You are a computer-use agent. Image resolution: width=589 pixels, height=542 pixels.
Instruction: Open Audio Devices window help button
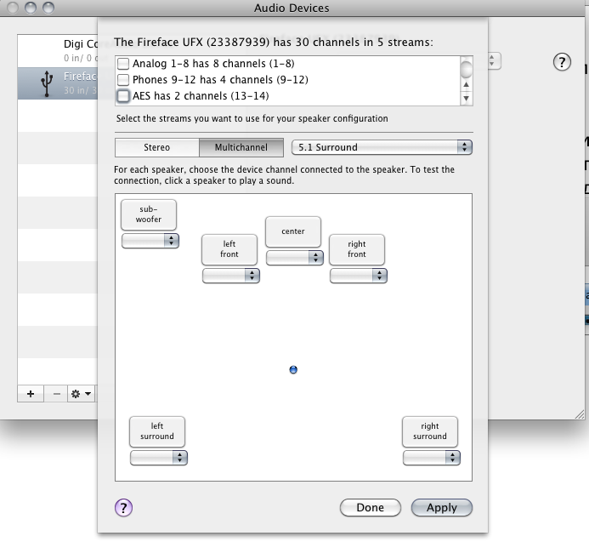(562, 62)
